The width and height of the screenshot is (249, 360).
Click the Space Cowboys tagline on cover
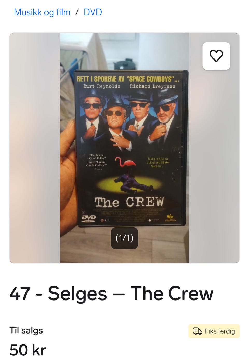click(x=128, y=79)
